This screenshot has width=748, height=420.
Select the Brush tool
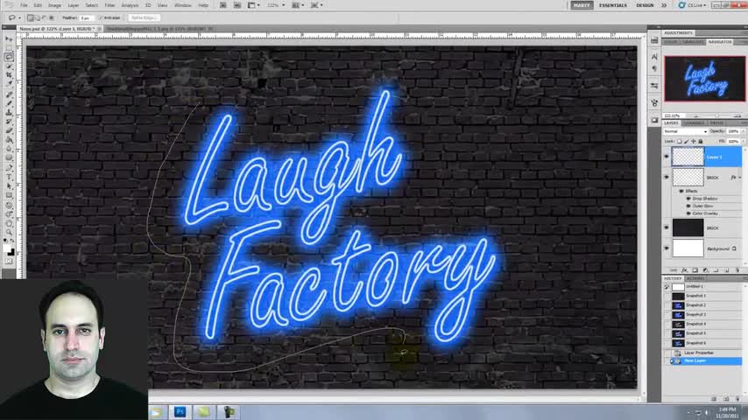[x=9, y=103]
